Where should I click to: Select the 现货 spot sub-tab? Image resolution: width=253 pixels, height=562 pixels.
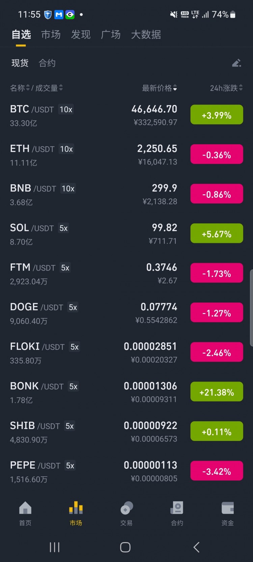[20, 63]
